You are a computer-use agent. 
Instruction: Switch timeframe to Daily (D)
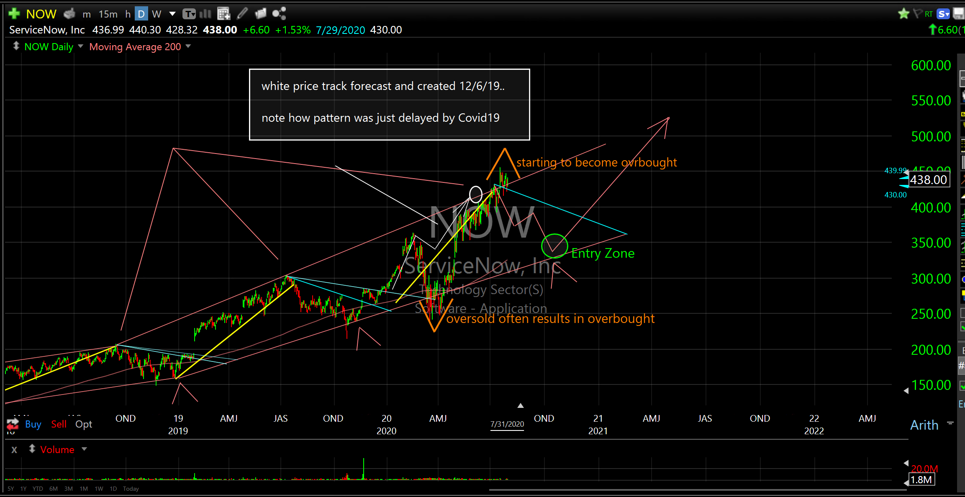coord(141,14)
